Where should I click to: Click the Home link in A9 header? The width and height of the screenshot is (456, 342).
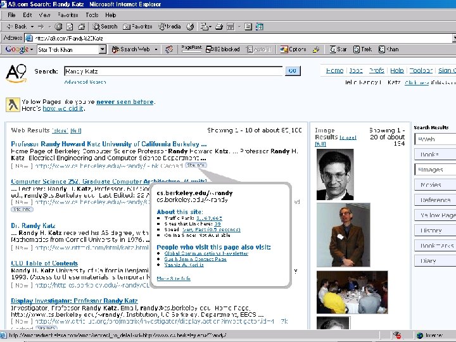click(334, 70)
